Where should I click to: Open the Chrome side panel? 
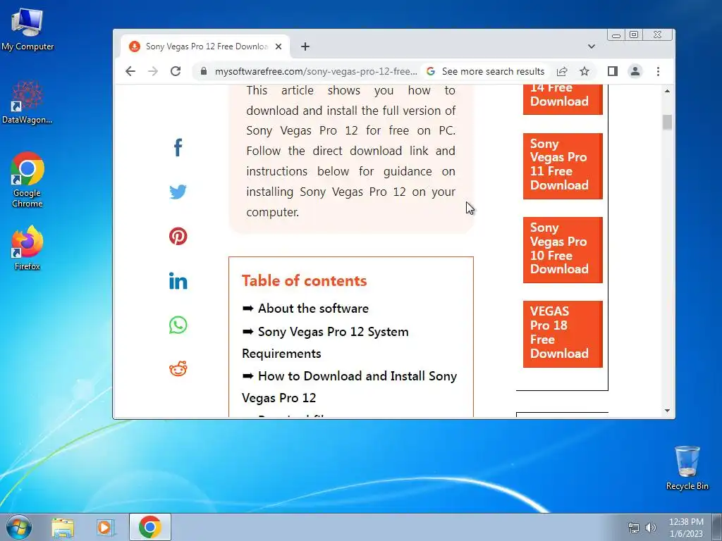tap(613, 71)
